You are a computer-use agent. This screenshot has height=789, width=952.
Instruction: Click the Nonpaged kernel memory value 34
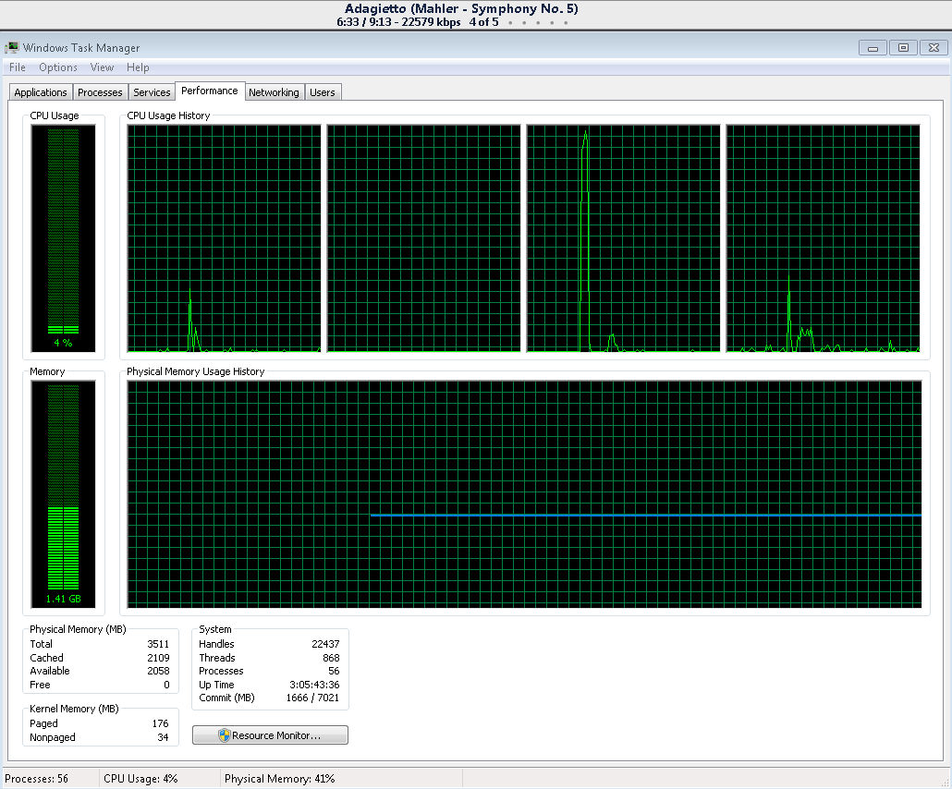pos(163,738)
